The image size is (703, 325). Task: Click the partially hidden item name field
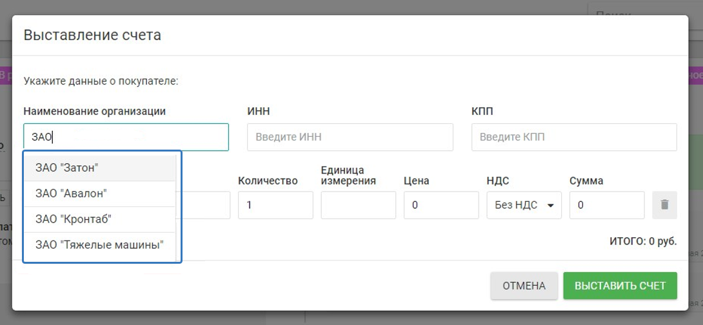[x=206, y=205]
